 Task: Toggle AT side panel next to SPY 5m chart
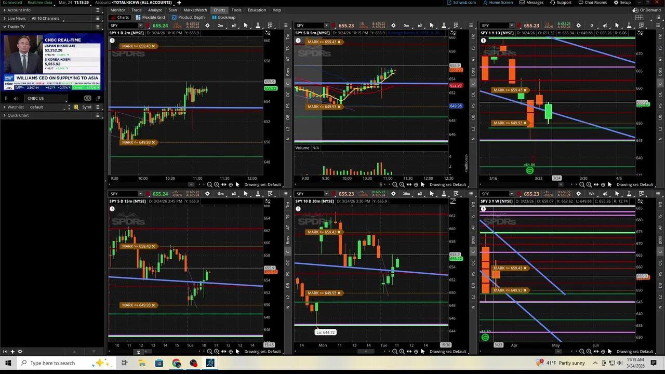pos(473,59)
